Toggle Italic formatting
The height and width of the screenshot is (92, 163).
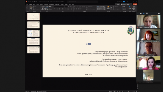(56, 9)
